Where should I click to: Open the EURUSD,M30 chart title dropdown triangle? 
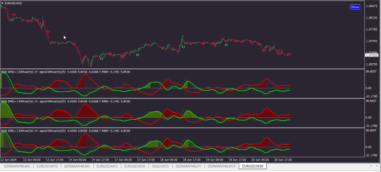(x=2, y=3)
